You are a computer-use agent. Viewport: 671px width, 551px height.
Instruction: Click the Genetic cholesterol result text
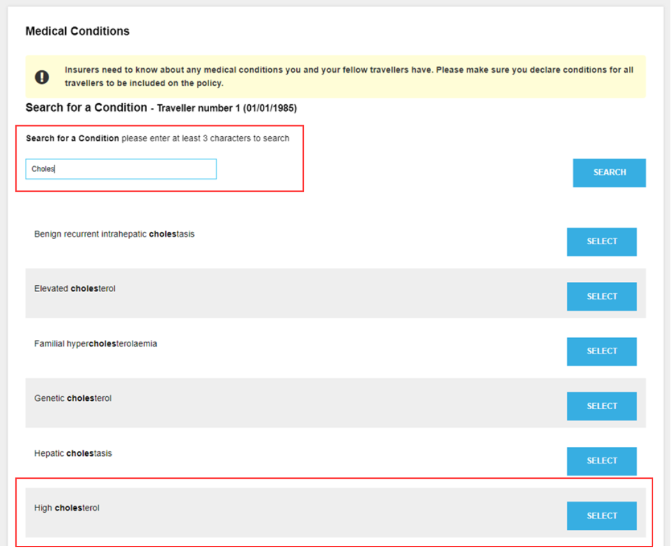click(73, 398)
